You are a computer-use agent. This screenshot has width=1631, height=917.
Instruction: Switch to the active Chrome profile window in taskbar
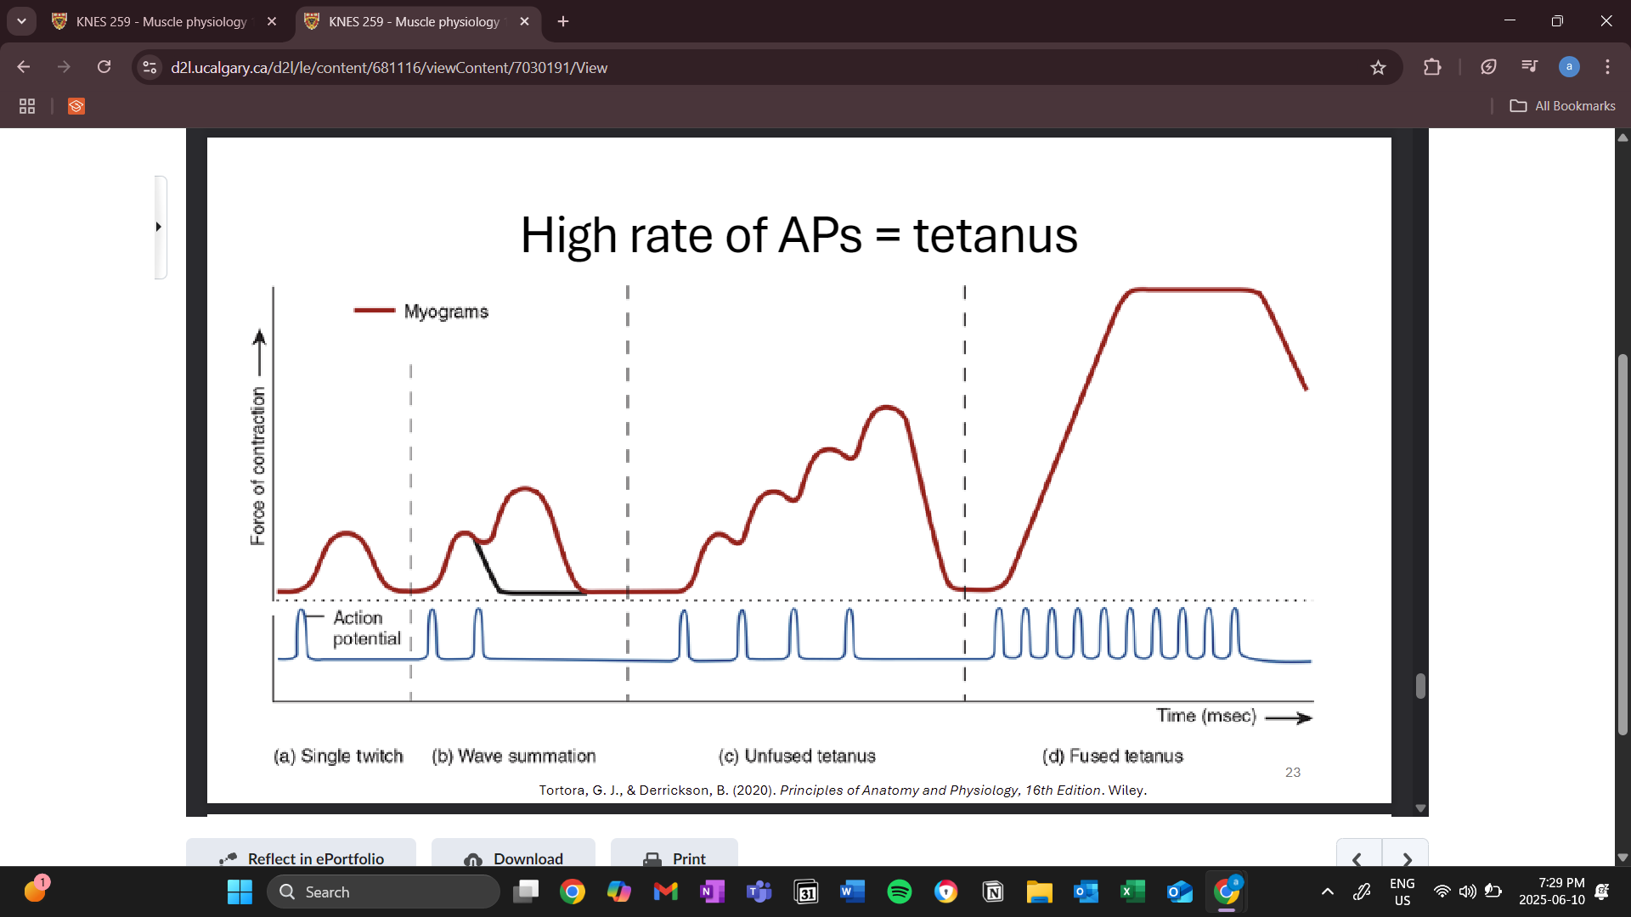pos(1226,892)
